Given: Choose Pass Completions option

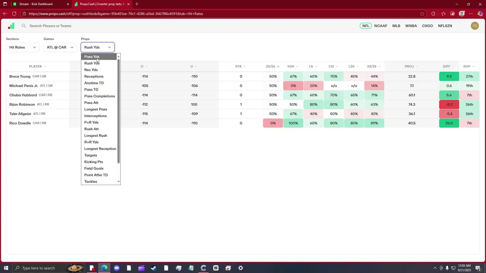Looking at the screenshot, I should (99, 96).
